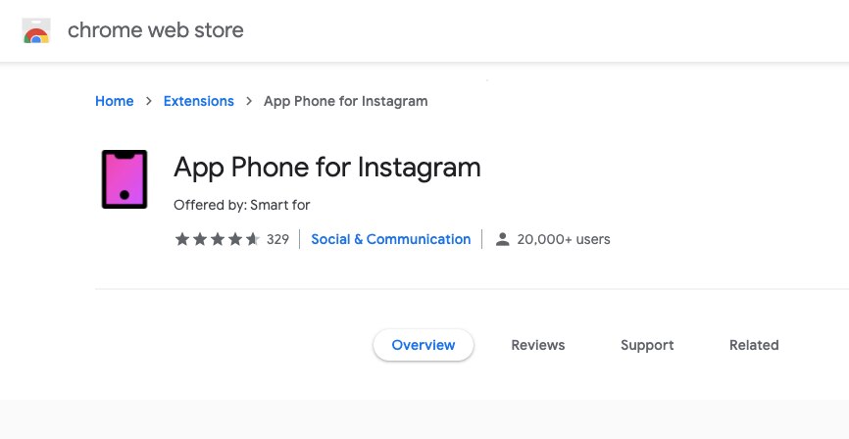
Task: Click the half-filled fifth rating star
Action: [253, 239]
